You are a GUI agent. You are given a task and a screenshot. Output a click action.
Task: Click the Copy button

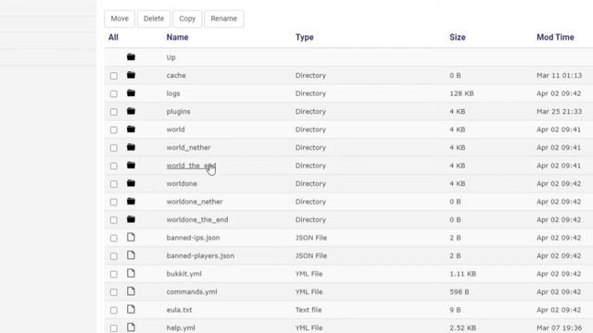(x=187, y=18)
